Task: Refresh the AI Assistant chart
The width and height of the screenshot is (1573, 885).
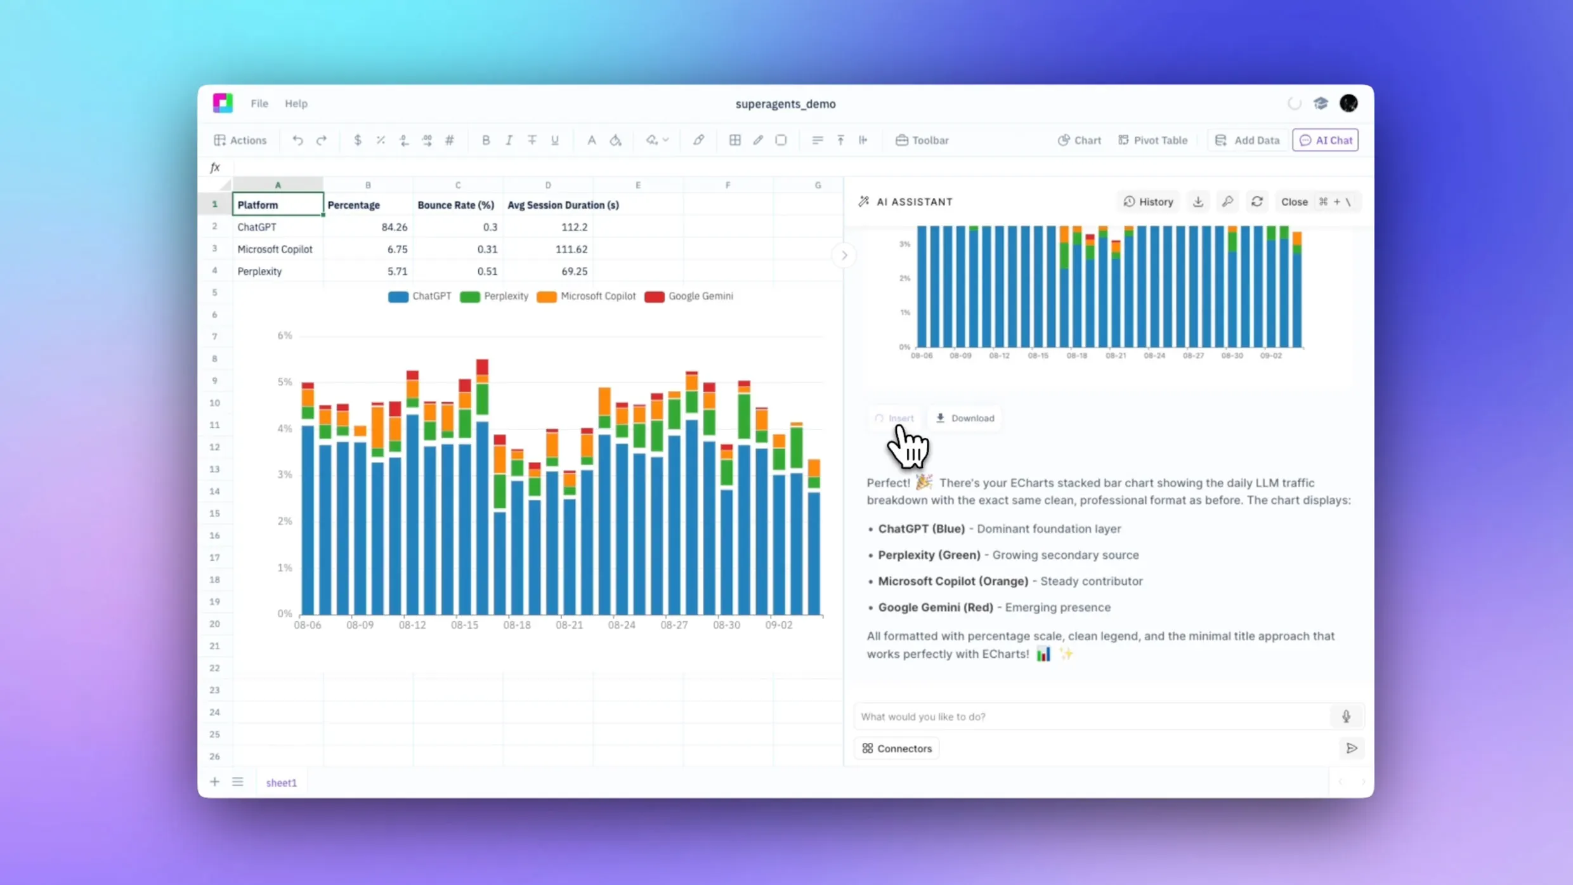Action: 1257,201
